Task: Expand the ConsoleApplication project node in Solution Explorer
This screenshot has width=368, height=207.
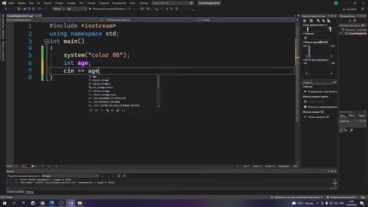Action: [341, 33]
